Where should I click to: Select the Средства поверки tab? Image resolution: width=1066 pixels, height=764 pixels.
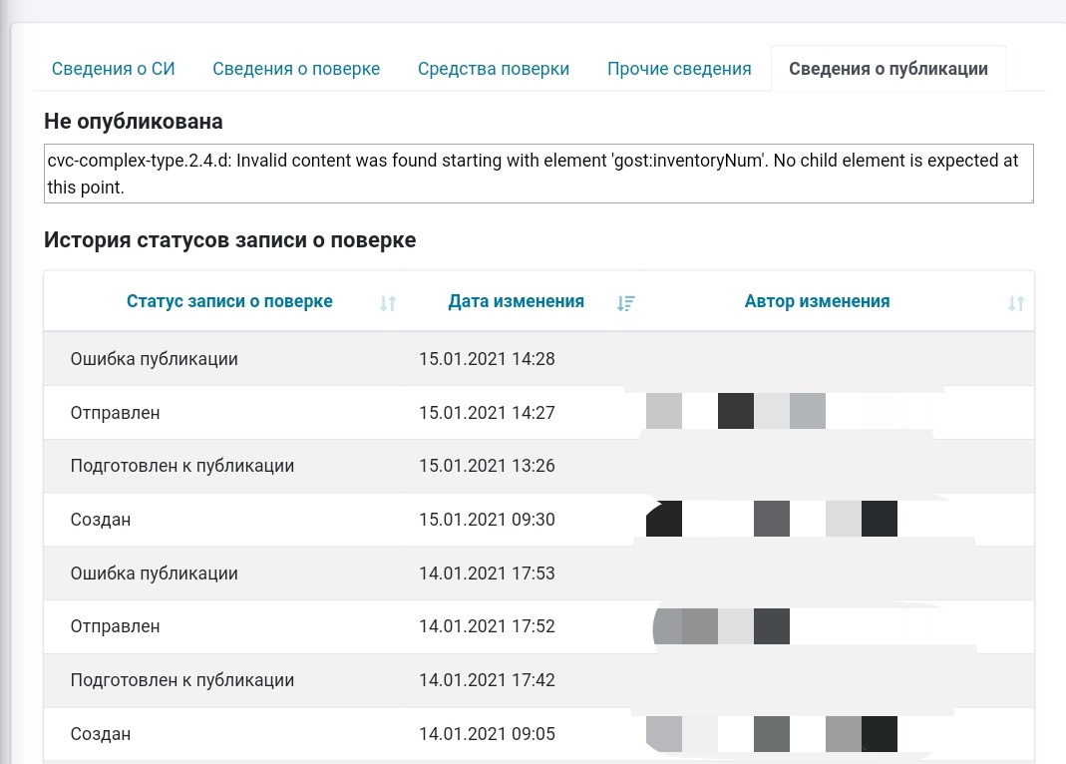click(494, 69)
